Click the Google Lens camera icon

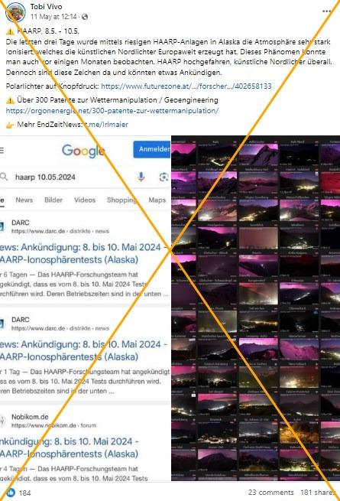point(164,177)
